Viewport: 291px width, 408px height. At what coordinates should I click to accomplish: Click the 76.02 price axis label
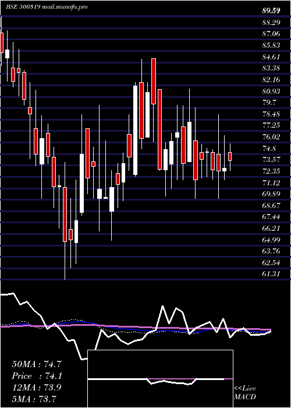271,137
